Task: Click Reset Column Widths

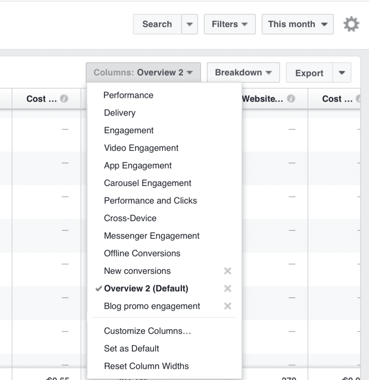Action: (x=146, y=366)
